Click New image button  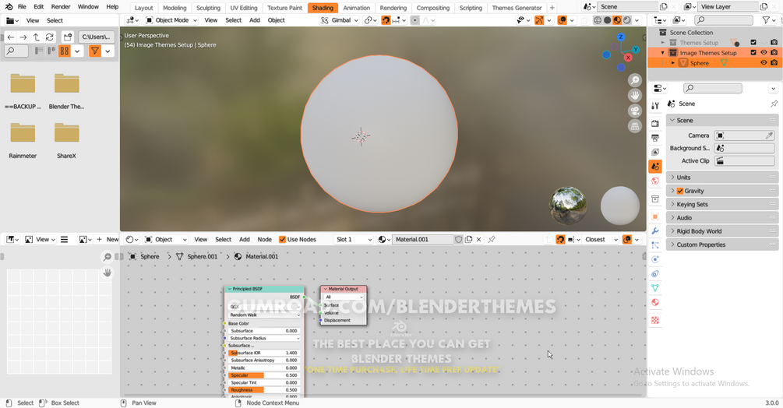pos(108,239)
